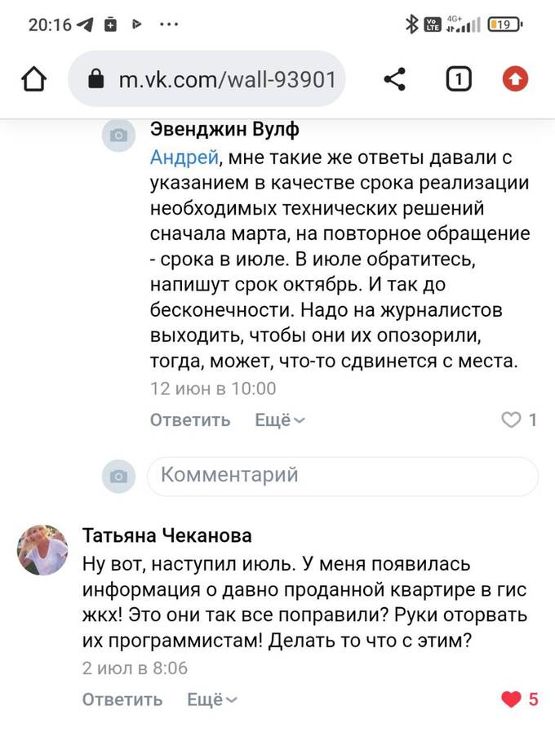Image resolution: width=555 pixels, height=737 pixels.
Task: Tap the camera avatar beside the comment field
Action: pyautogui.click(x=118, y=476)
